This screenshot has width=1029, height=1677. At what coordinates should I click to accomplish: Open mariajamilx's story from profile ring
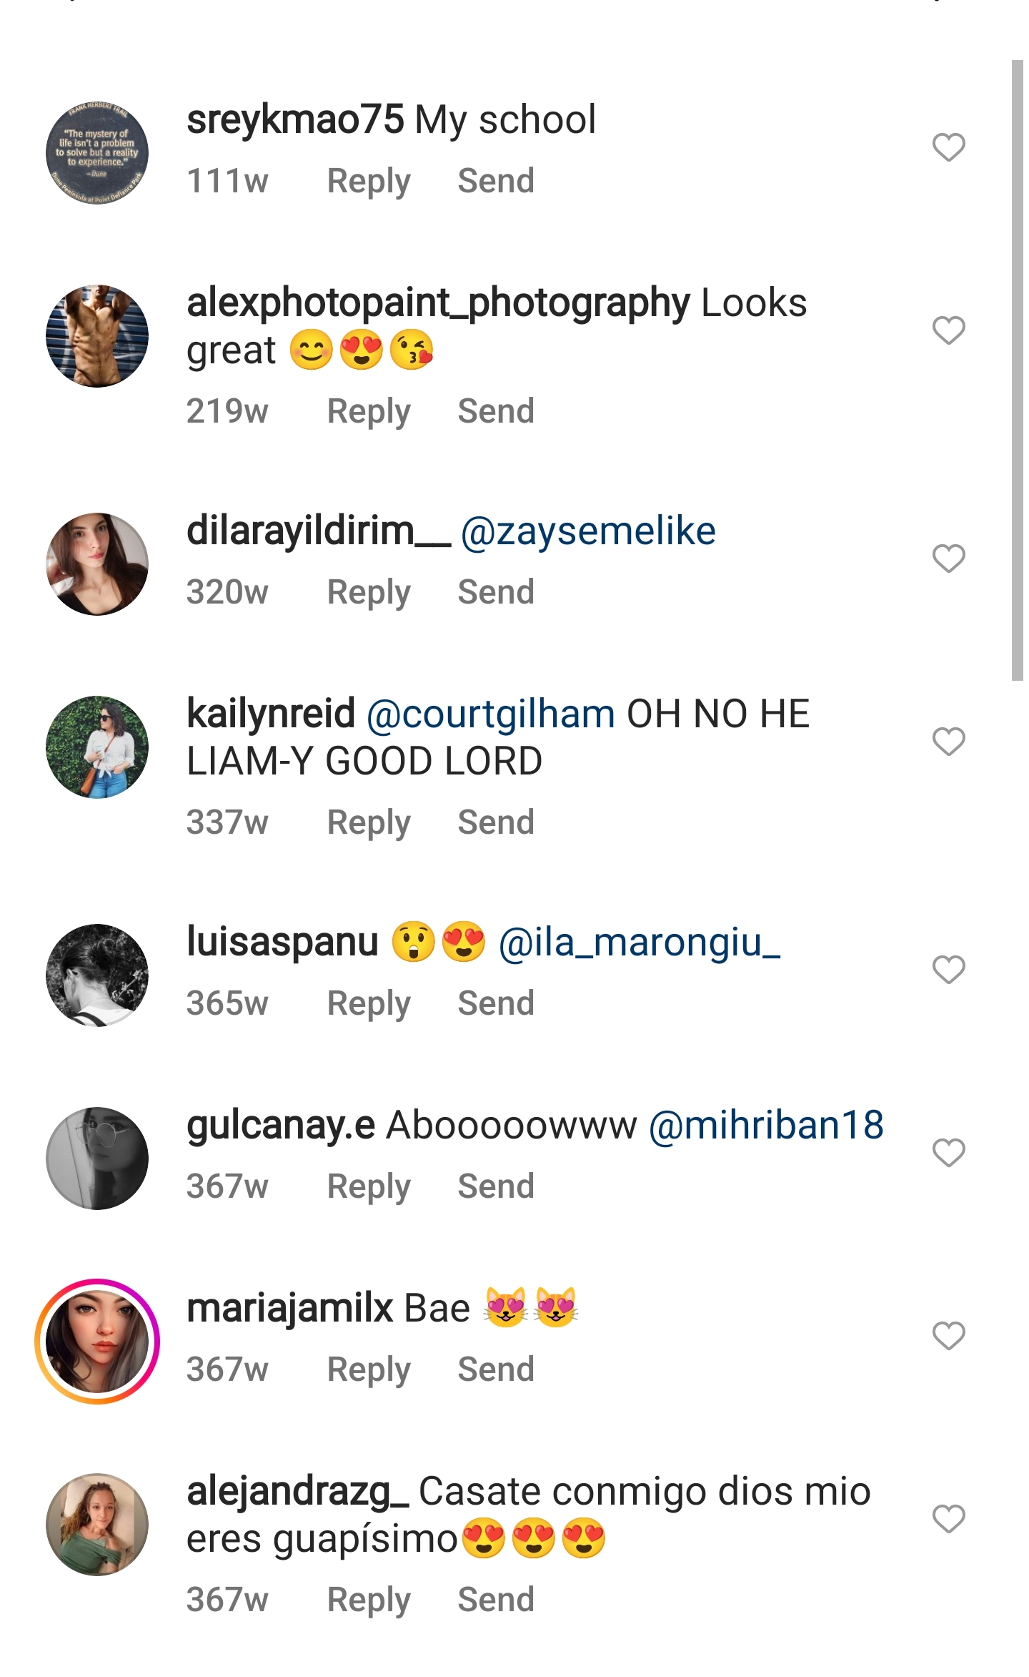[97, 1342]
